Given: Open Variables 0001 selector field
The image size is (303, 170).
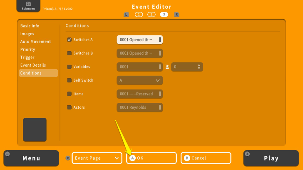Looking at the screenshot, I should point(140,67).
